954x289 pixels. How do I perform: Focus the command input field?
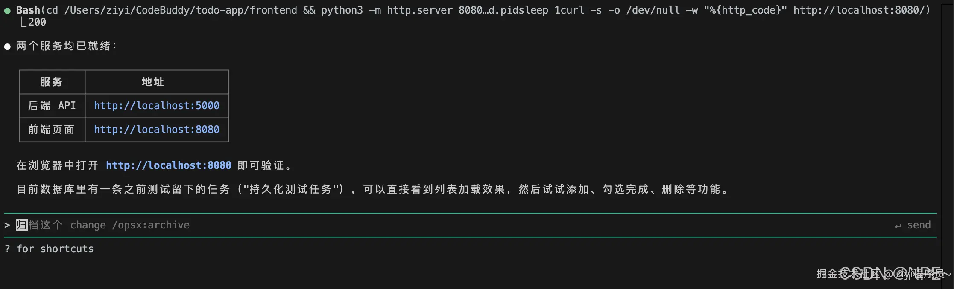pyautogui.click(x=470, y=225)
